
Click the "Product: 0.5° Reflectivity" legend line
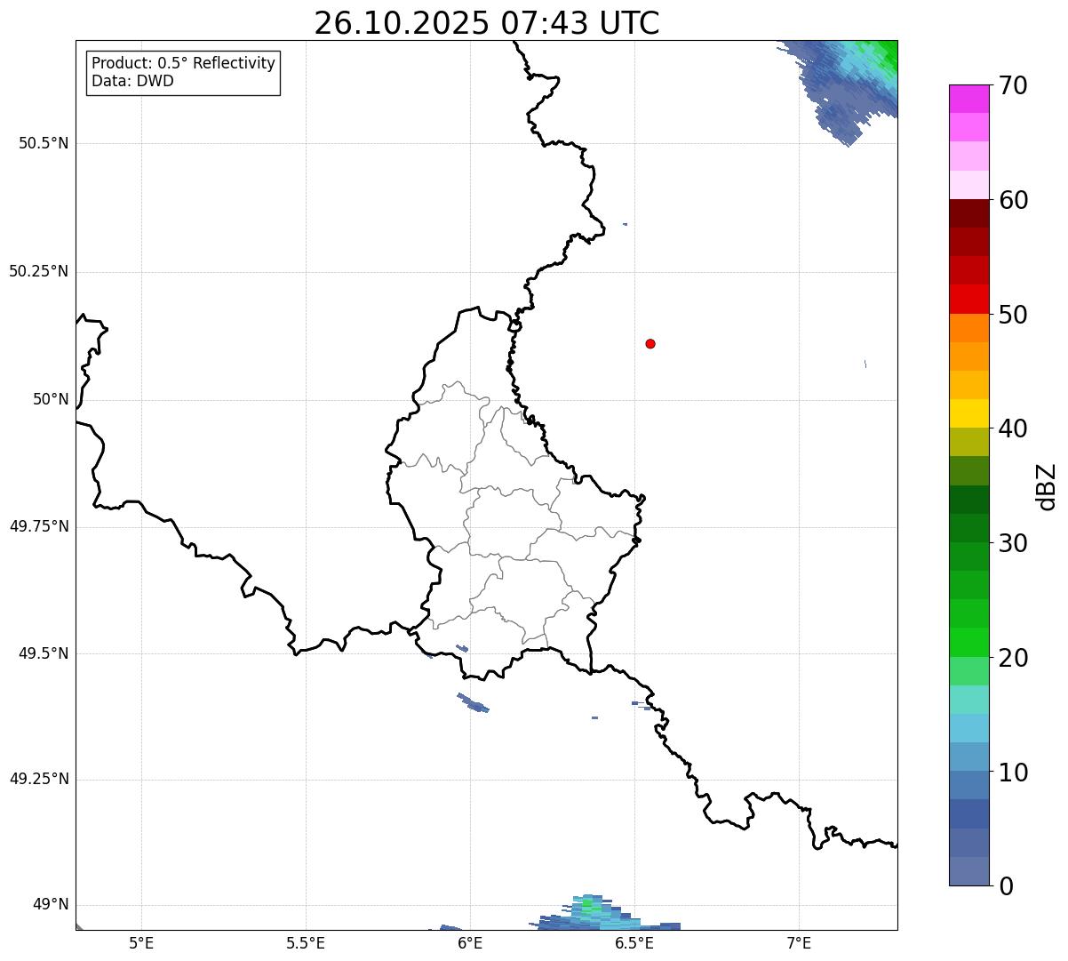[183, 64]
